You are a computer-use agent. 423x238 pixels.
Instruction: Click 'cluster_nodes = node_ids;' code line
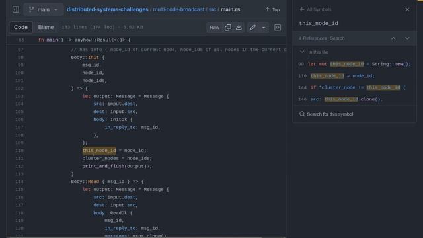coord(117,159)
